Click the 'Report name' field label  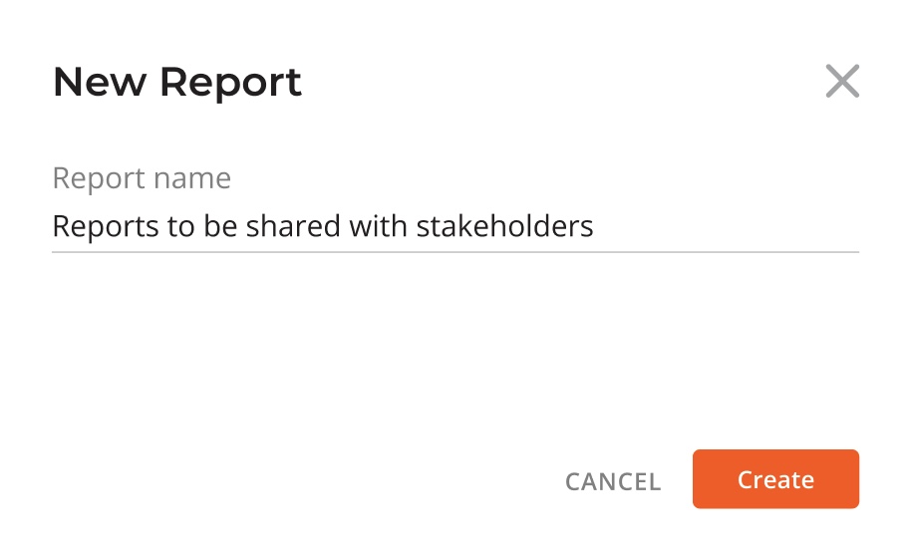pyautogui.click(x=142, y=178)
